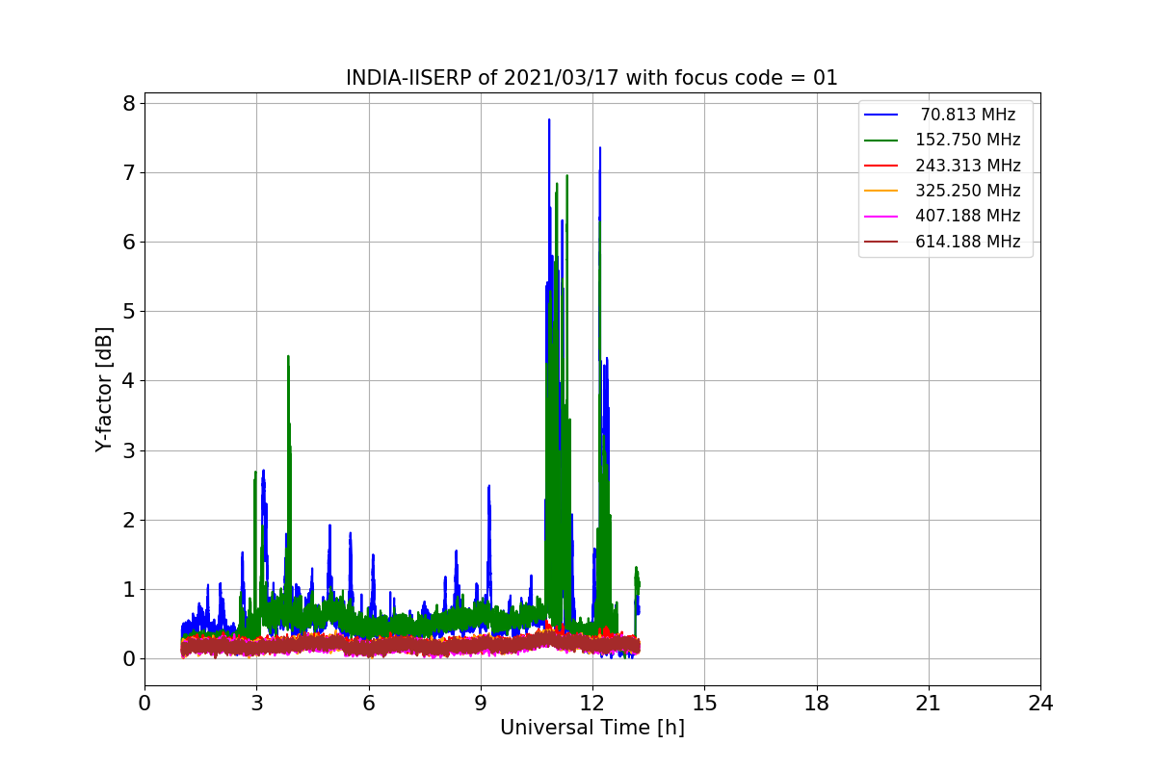The image size is (1156, 770).
Task: Select the 407.188 MHz legend text
Action: 967,216
